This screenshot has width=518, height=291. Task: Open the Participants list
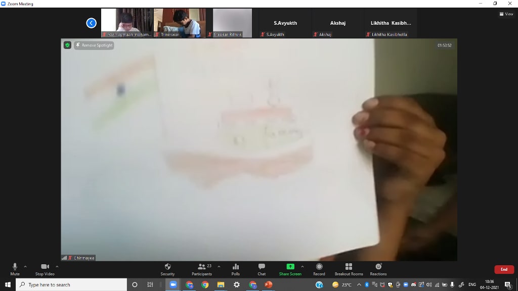pos(202,269)
